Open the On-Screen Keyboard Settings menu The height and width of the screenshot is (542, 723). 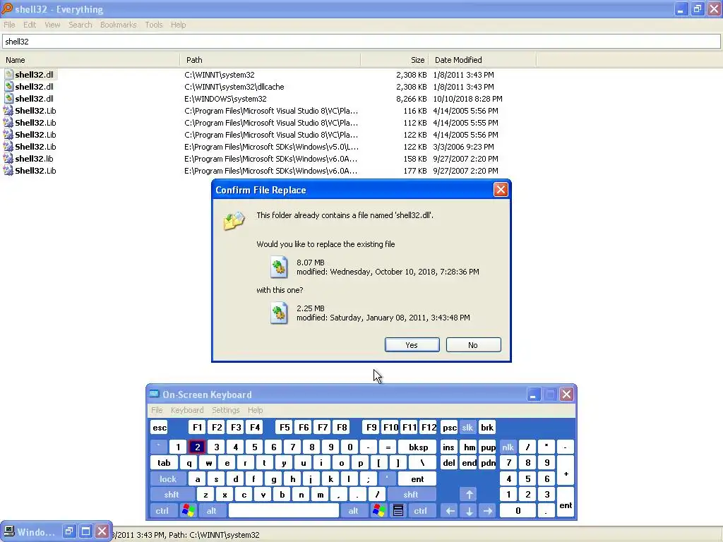225,410
